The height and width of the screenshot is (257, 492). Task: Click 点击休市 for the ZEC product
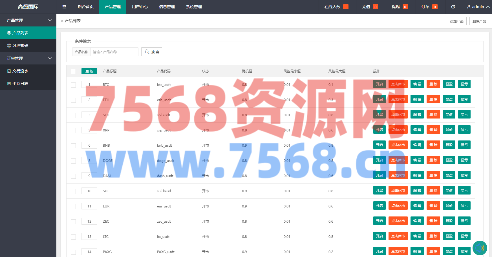click(x=398, y=221)
